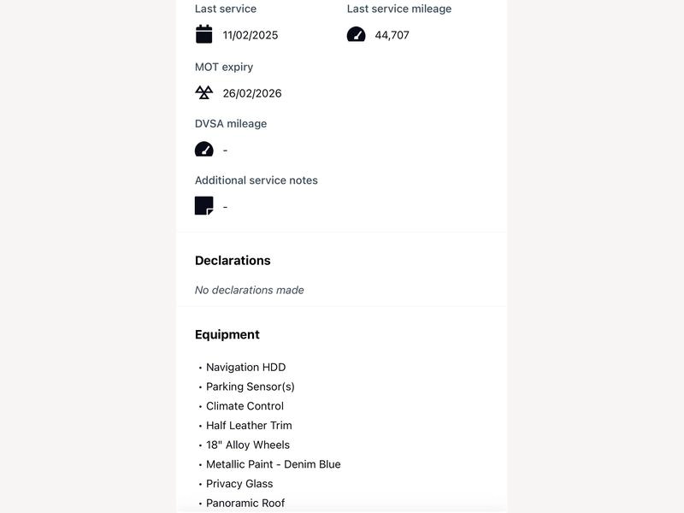684x513 pixels.
Task: Click the Navigation HDD equipment item
Action: pos(245,368)
